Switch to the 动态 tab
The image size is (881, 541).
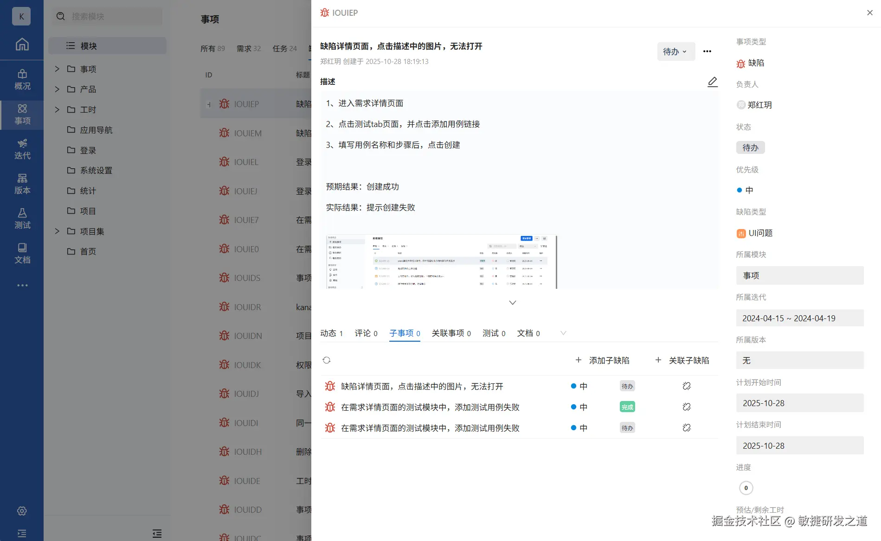click(331, 333)
